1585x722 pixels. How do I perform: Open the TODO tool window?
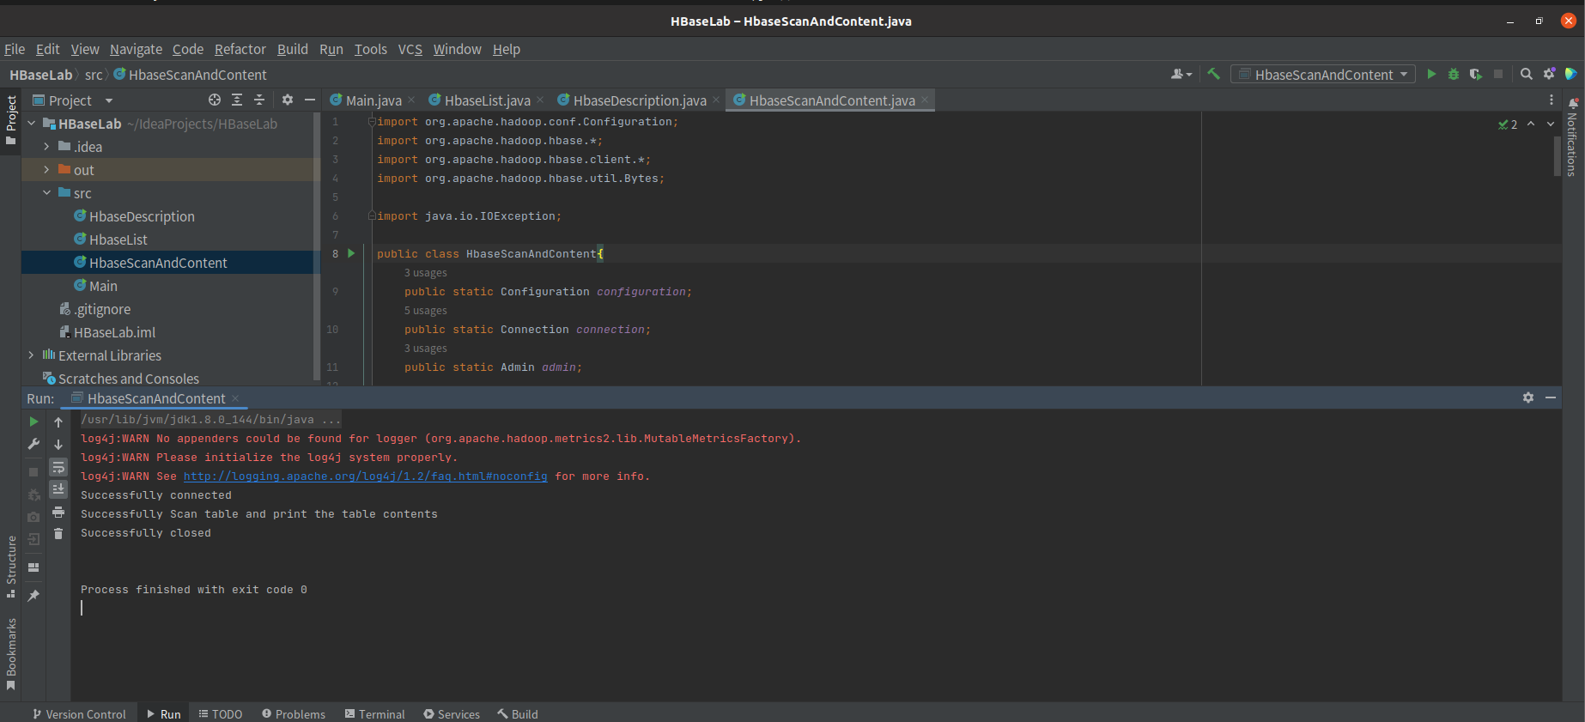[x=221, y=714]
